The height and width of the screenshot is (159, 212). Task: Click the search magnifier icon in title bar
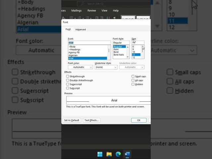coord(82,4)
